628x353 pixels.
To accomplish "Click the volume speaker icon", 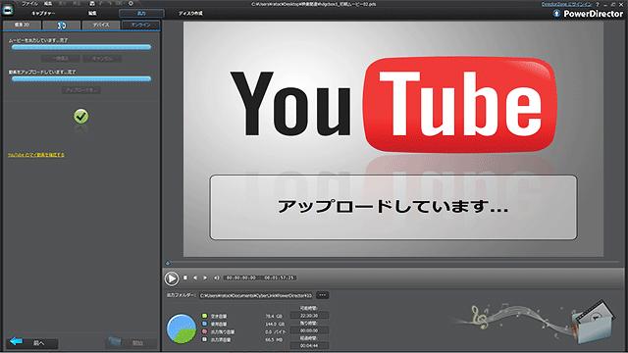I will (216, 277).
